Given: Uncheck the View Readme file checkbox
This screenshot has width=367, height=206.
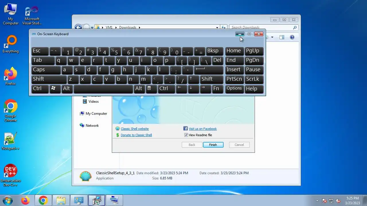Looking at the screenshot, I should pos(186,135).
